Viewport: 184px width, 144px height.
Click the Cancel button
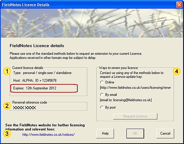pos(165,133)
